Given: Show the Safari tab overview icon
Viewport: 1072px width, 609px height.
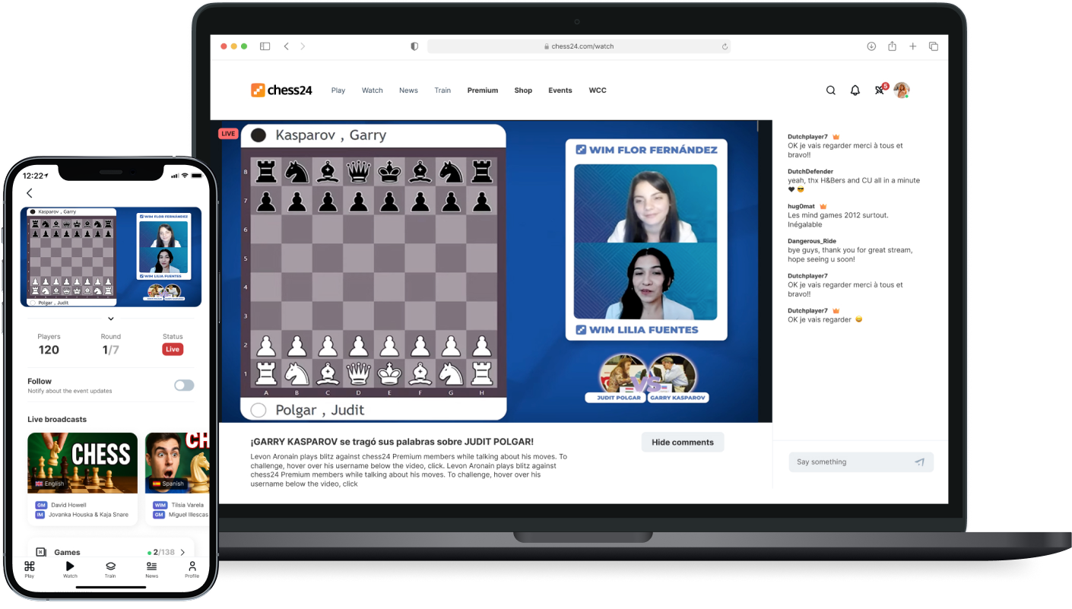Looking at the screenshot, I should click(x=934, y=46).
